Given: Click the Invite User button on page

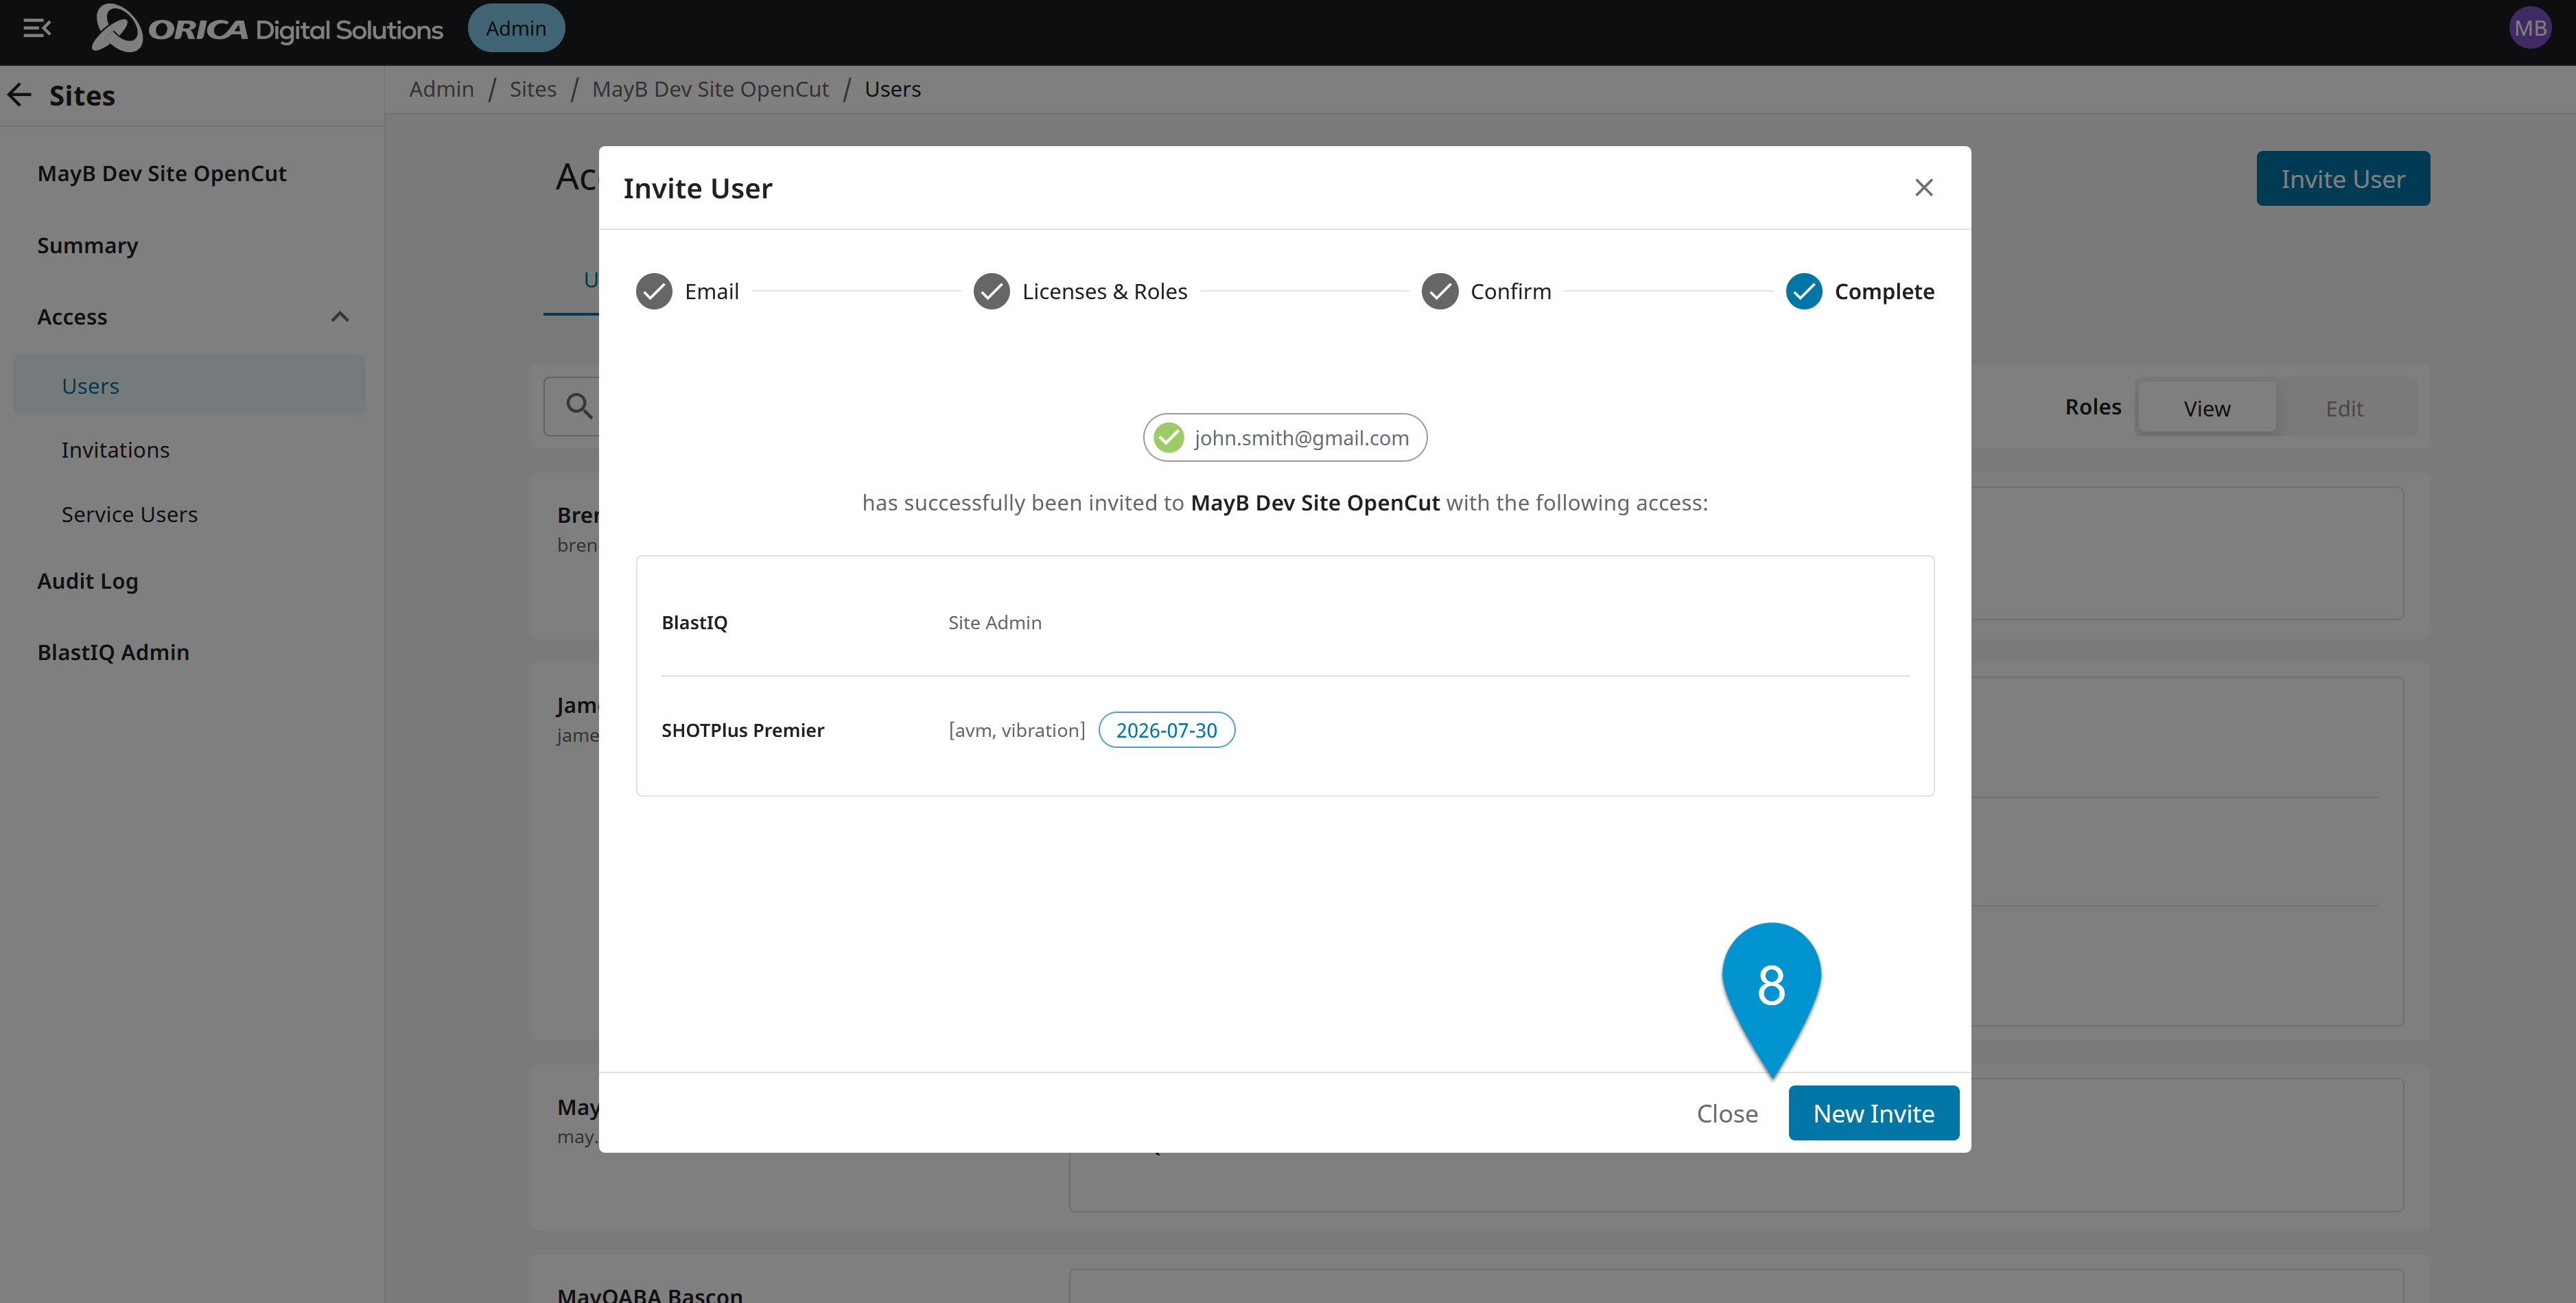Looking at the screenshot, I should (2342, 179).
